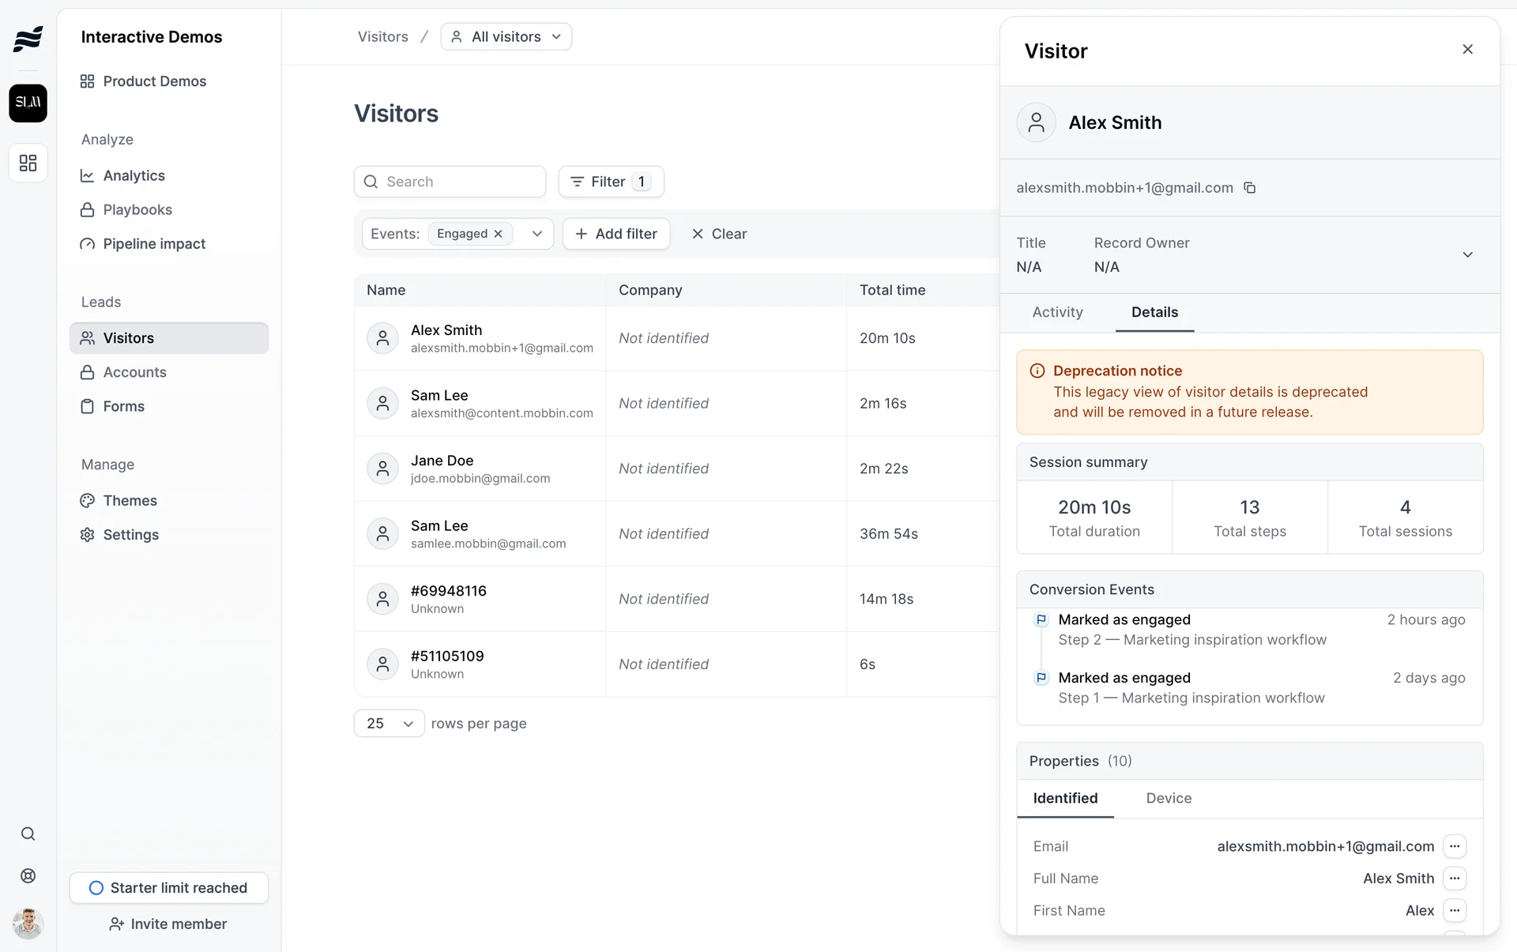This screenshot has width=1517, height=952.
Task: Click the Add filter button
Action: pos(616,234)
